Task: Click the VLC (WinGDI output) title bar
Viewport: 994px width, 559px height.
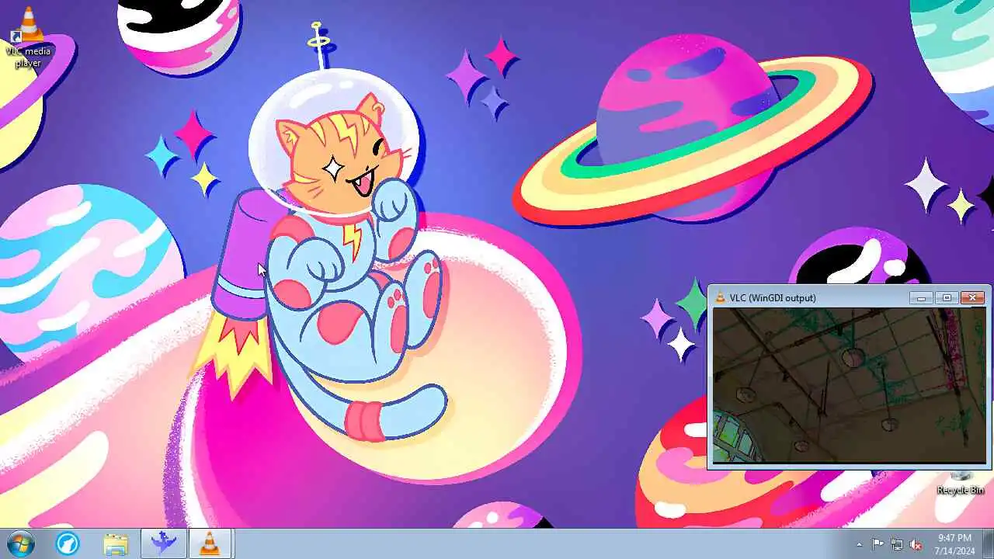Action: click(812, 297)
